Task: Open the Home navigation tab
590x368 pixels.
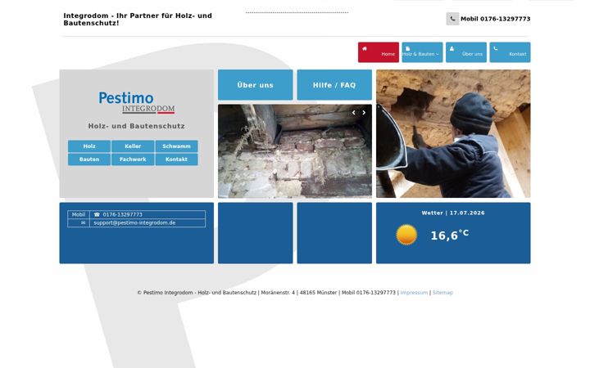Action: [x=378, y=52]
